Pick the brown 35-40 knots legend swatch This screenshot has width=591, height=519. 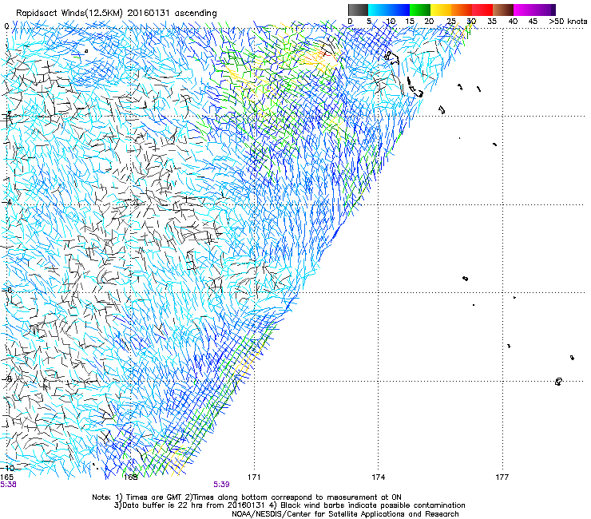point(503,10)
